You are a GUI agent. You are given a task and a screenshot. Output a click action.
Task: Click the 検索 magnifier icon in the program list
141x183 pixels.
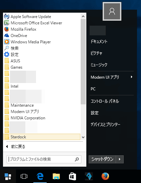coord(7,48)
